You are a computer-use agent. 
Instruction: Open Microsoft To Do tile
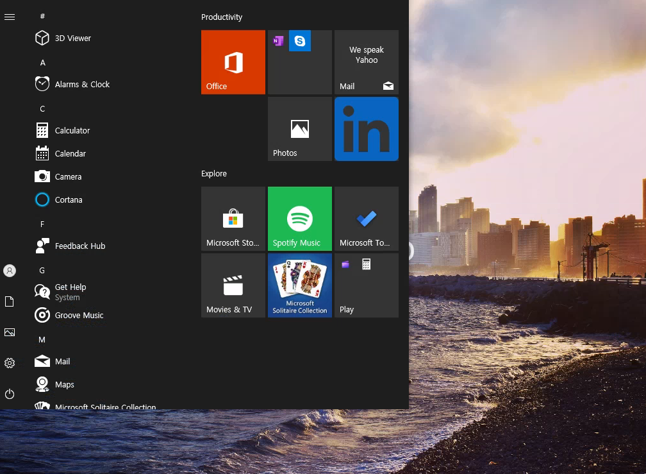click(x=367, y=219)
